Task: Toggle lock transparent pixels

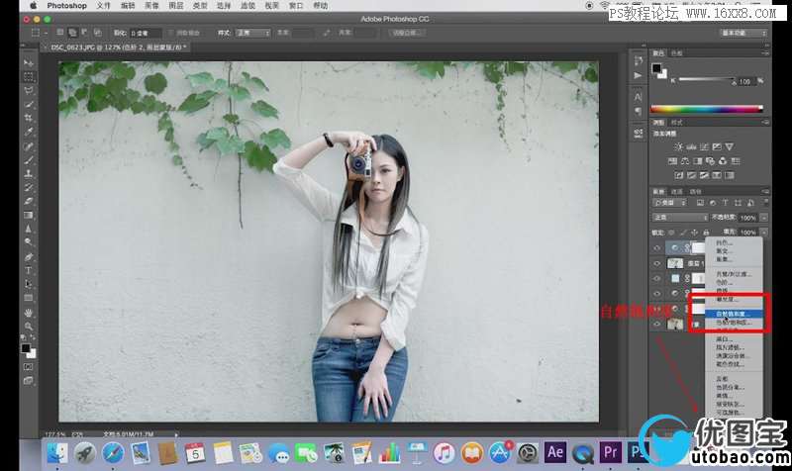Action: tap(671, 233)
